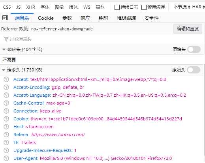Viewport: 205px width, 163px height.
Task: Click the help icon beside Referer header
Action: pyautogui.click(x=6, y=135)
